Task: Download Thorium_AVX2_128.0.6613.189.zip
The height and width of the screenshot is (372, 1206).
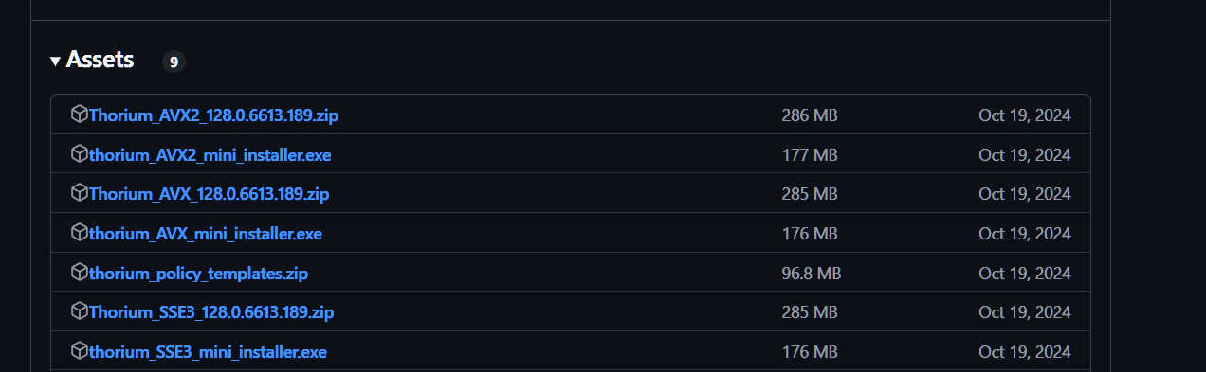Action: 214,115
